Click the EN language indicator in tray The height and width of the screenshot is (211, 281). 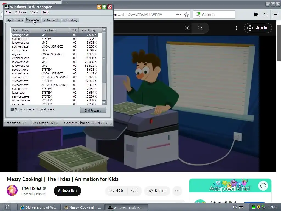coord(235,207)
